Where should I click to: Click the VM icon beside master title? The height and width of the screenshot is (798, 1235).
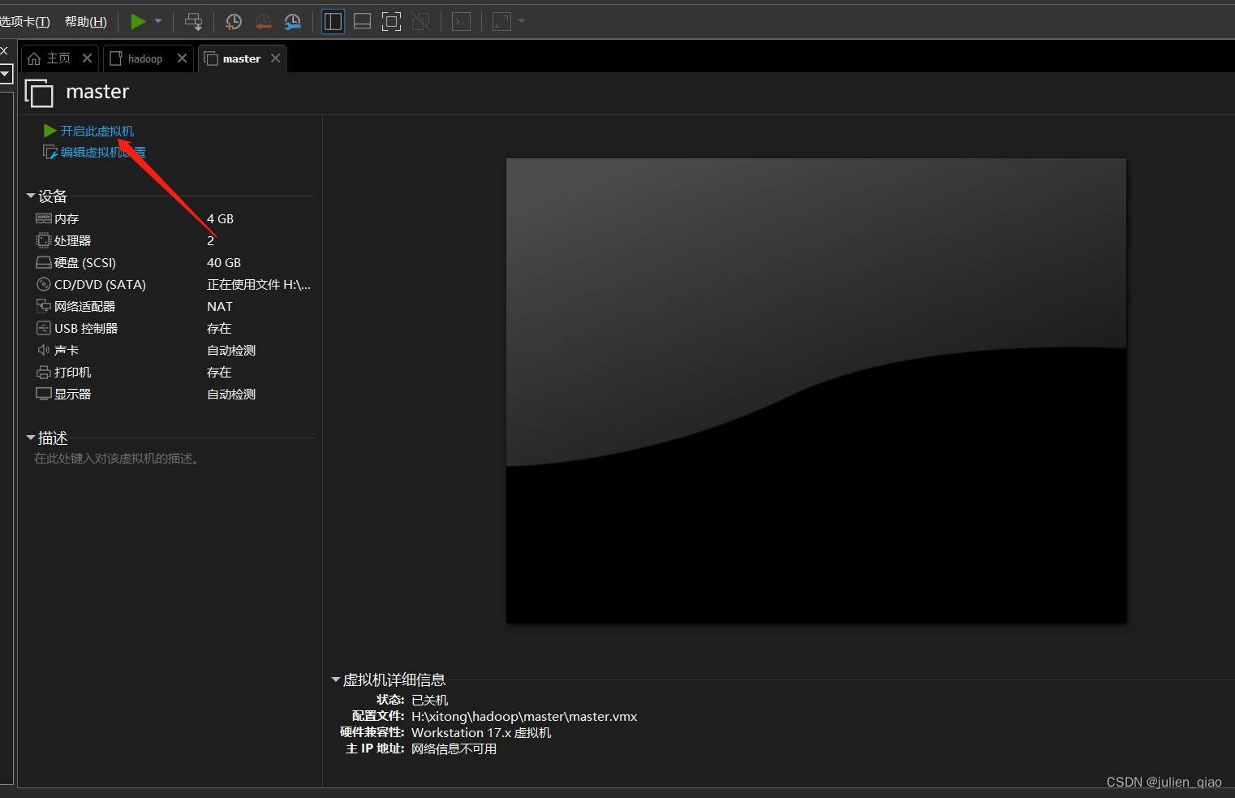point(39,93)
